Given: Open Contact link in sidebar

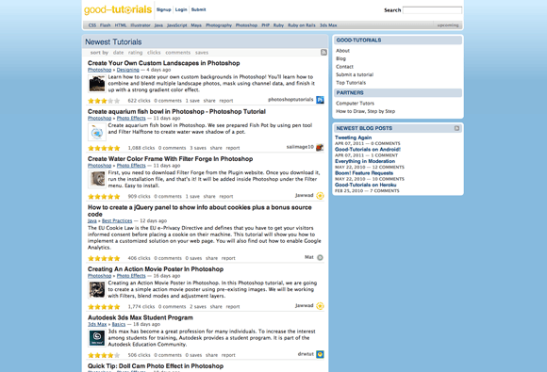Looking at the screenshot, I should (x=344, y=67).
